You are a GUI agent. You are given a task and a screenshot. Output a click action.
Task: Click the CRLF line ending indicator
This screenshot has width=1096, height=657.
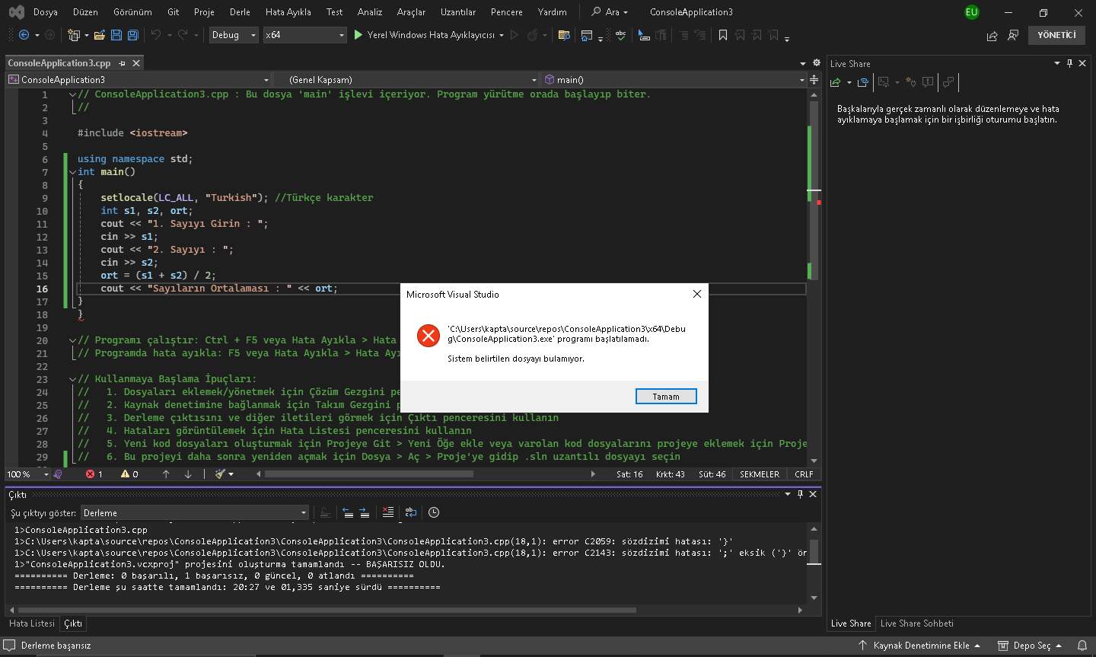click(804, 474)
